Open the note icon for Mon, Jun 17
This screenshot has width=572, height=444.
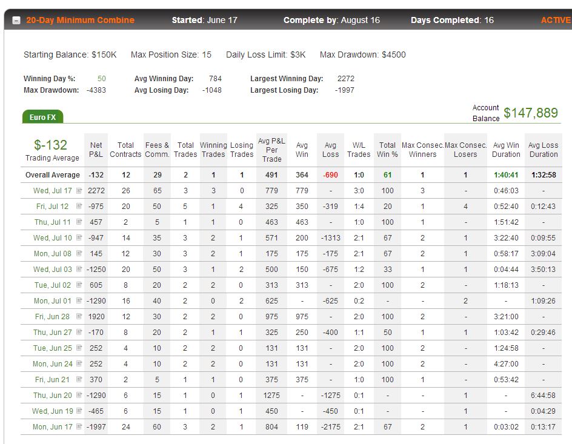click(79, 426)
